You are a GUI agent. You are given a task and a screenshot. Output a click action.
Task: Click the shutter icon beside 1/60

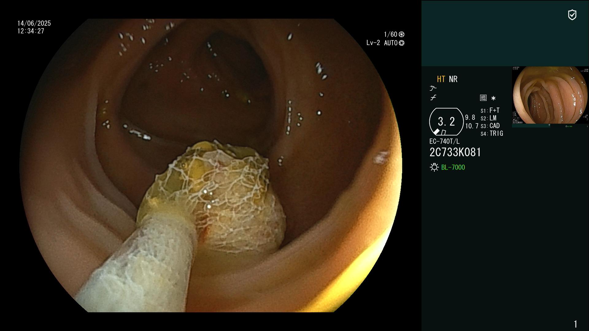(x=402, y=34)
